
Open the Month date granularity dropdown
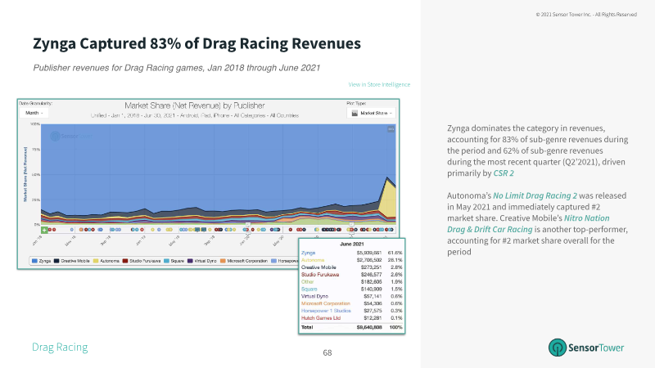pyautogui.click(x=34, y=113)
